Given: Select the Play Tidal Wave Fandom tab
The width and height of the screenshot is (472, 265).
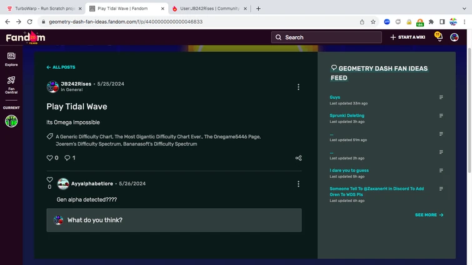Looking at the screenshot, I should pos(126,8).
